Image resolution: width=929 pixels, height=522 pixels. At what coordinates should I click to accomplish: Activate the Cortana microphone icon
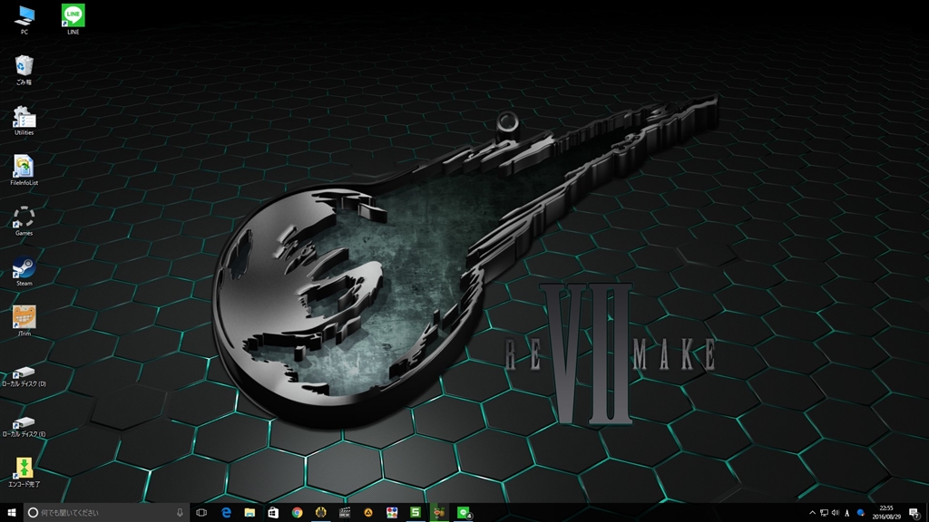(x=180, y=513)
